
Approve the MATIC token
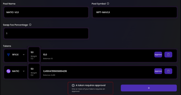tap(158, 71)
